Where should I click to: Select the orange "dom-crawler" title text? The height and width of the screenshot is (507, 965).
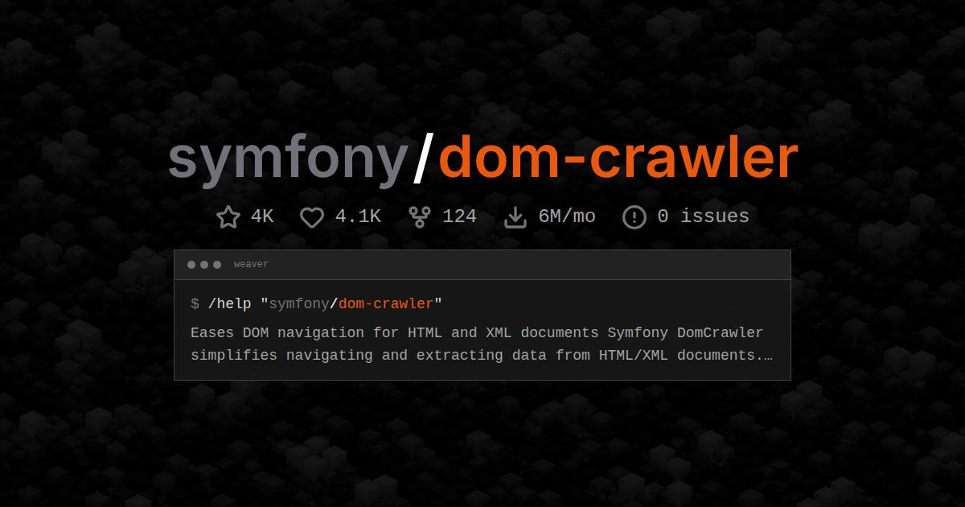point(618,159)
